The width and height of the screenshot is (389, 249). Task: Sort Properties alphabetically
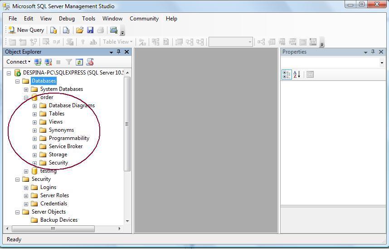click(297, 75)
